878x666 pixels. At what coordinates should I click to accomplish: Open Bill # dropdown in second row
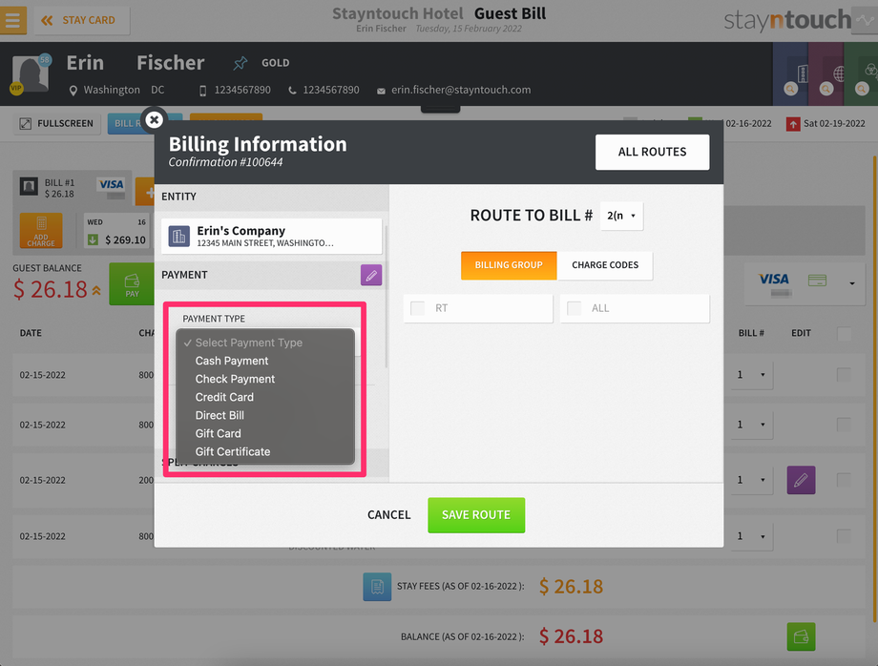click(x=751, y=425)
